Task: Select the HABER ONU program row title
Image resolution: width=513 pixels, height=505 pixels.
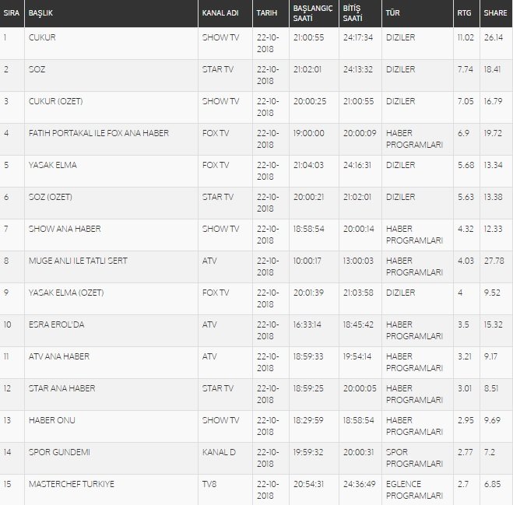Action: click(51, 420)
